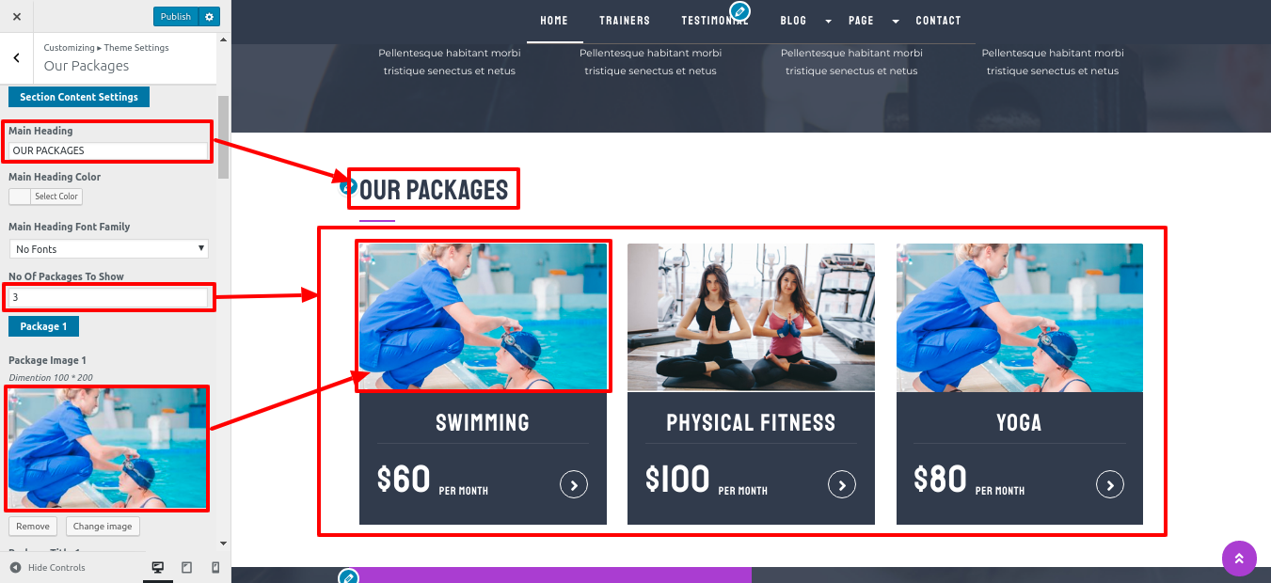Switch to desktop preview device icon
The height and width of the screenshot is (583, 1271).
coord(158,567)
